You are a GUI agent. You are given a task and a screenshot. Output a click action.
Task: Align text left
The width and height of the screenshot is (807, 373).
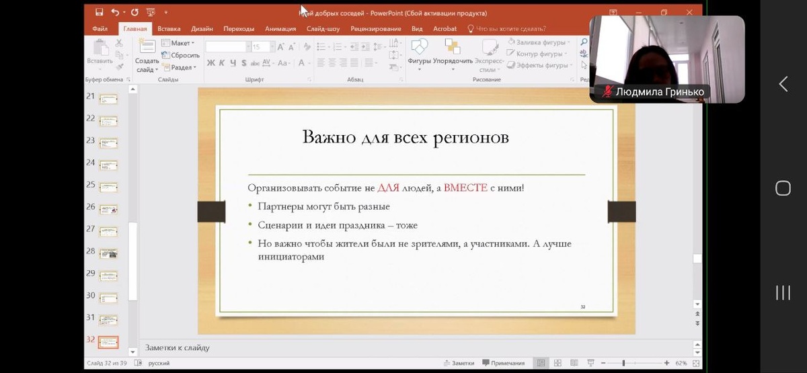coord(321,63)
